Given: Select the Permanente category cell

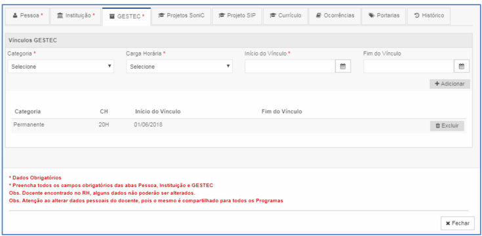Looking at the screenshot, I should tap(29, 125).
